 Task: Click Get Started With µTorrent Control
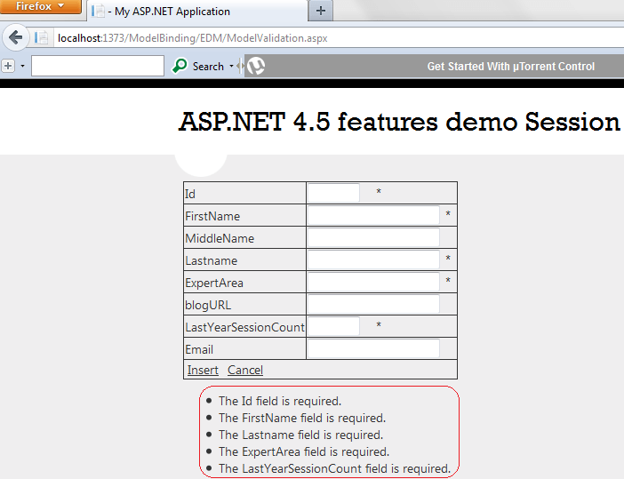[x=510, y=67]
